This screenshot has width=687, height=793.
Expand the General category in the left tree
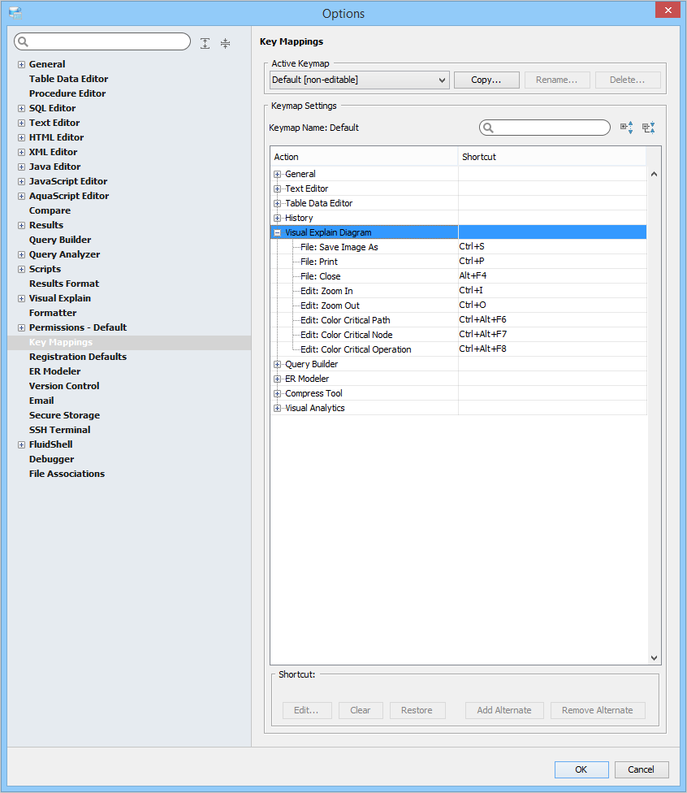tap(21, 64)
